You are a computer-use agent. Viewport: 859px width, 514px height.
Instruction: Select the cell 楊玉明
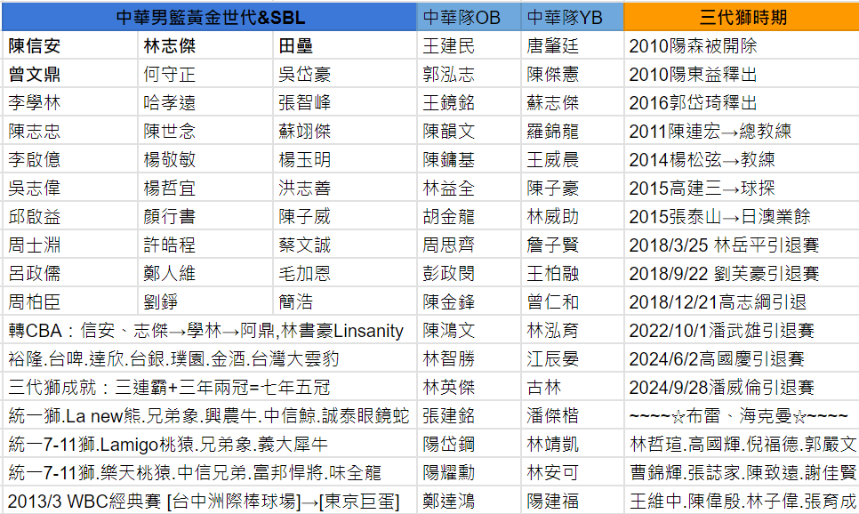tap(345, 159)
